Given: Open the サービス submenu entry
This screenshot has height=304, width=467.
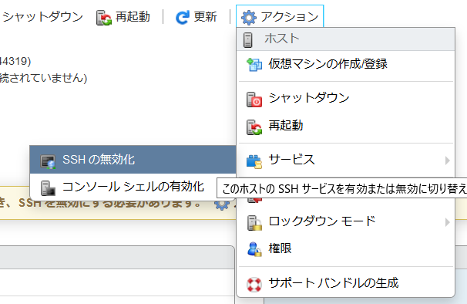Looking at the screenshot, I should pyautogui.click(x=345, y=160).
